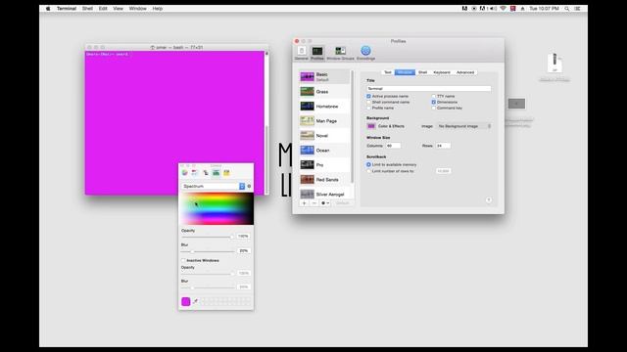The width and height of the screenshot is (627, 352).
Task: Click the Rows input field
Action: 443,146
